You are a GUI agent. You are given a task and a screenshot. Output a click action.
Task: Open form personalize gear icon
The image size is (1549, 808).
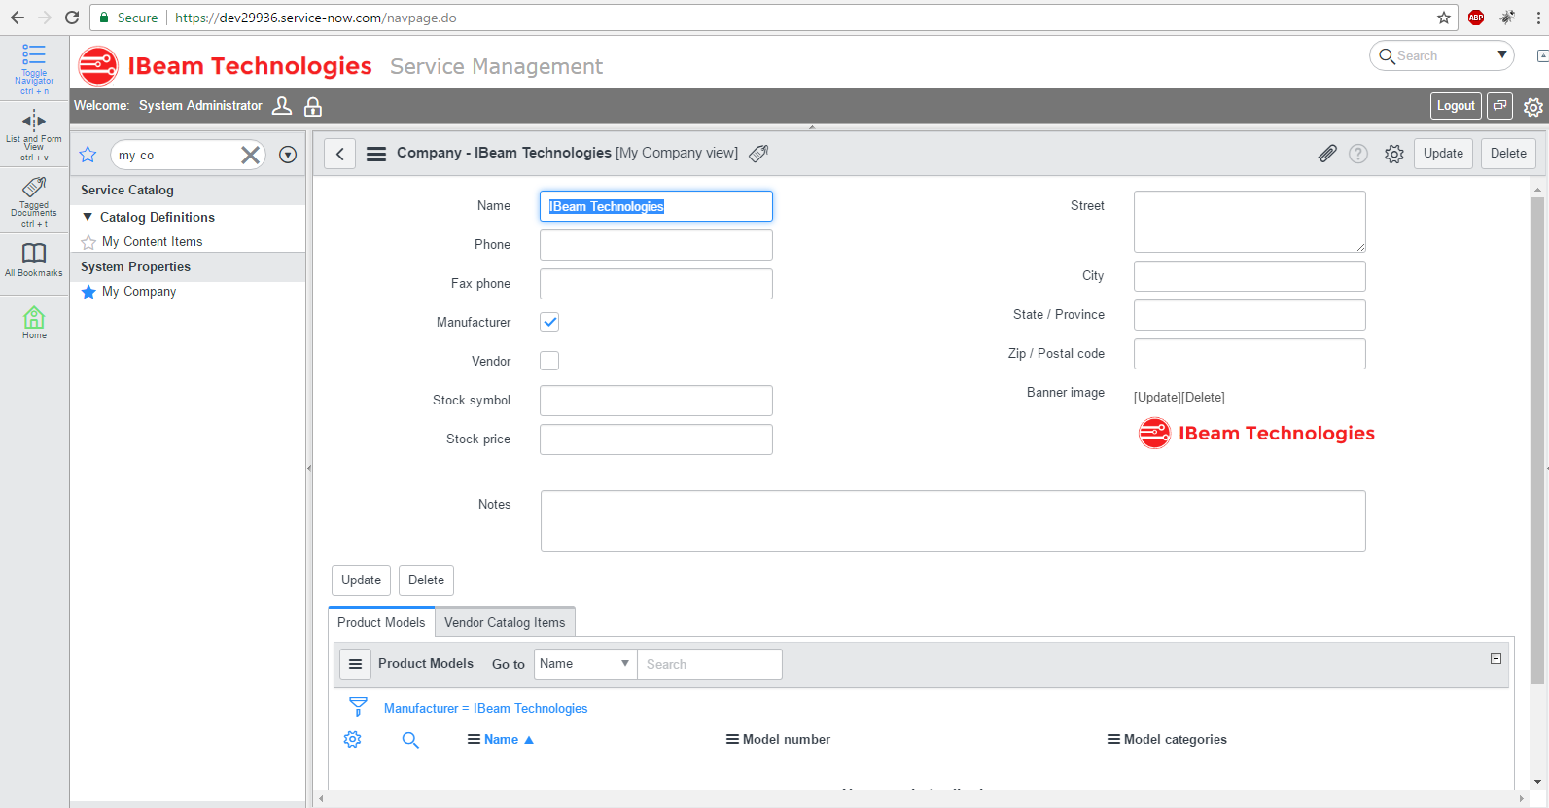(1394, 154)
